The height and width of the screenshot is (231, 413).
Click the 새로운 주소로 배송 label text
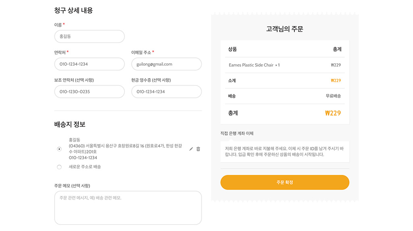(85, 167)
